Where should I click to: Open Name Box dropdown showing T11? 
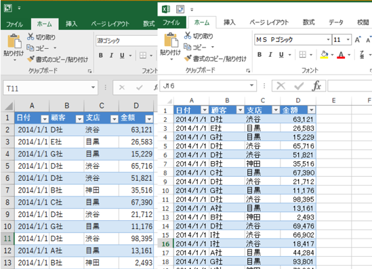(93, 87)
